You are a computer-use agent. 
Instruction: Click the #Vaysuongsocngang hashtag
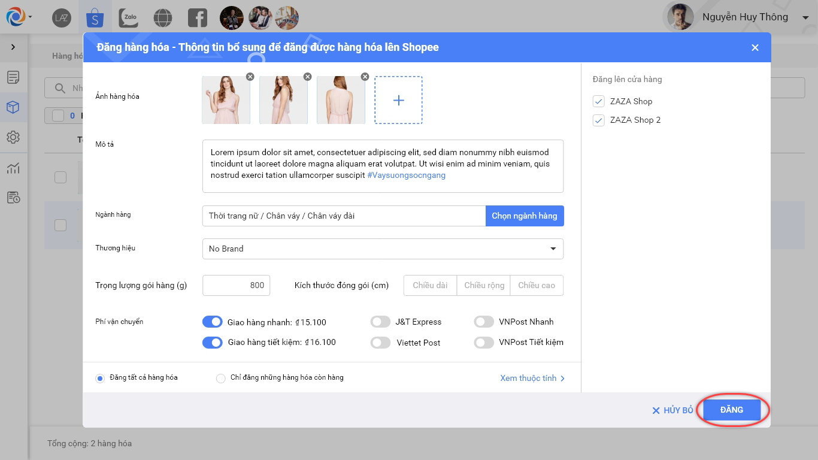pos(406,175)
